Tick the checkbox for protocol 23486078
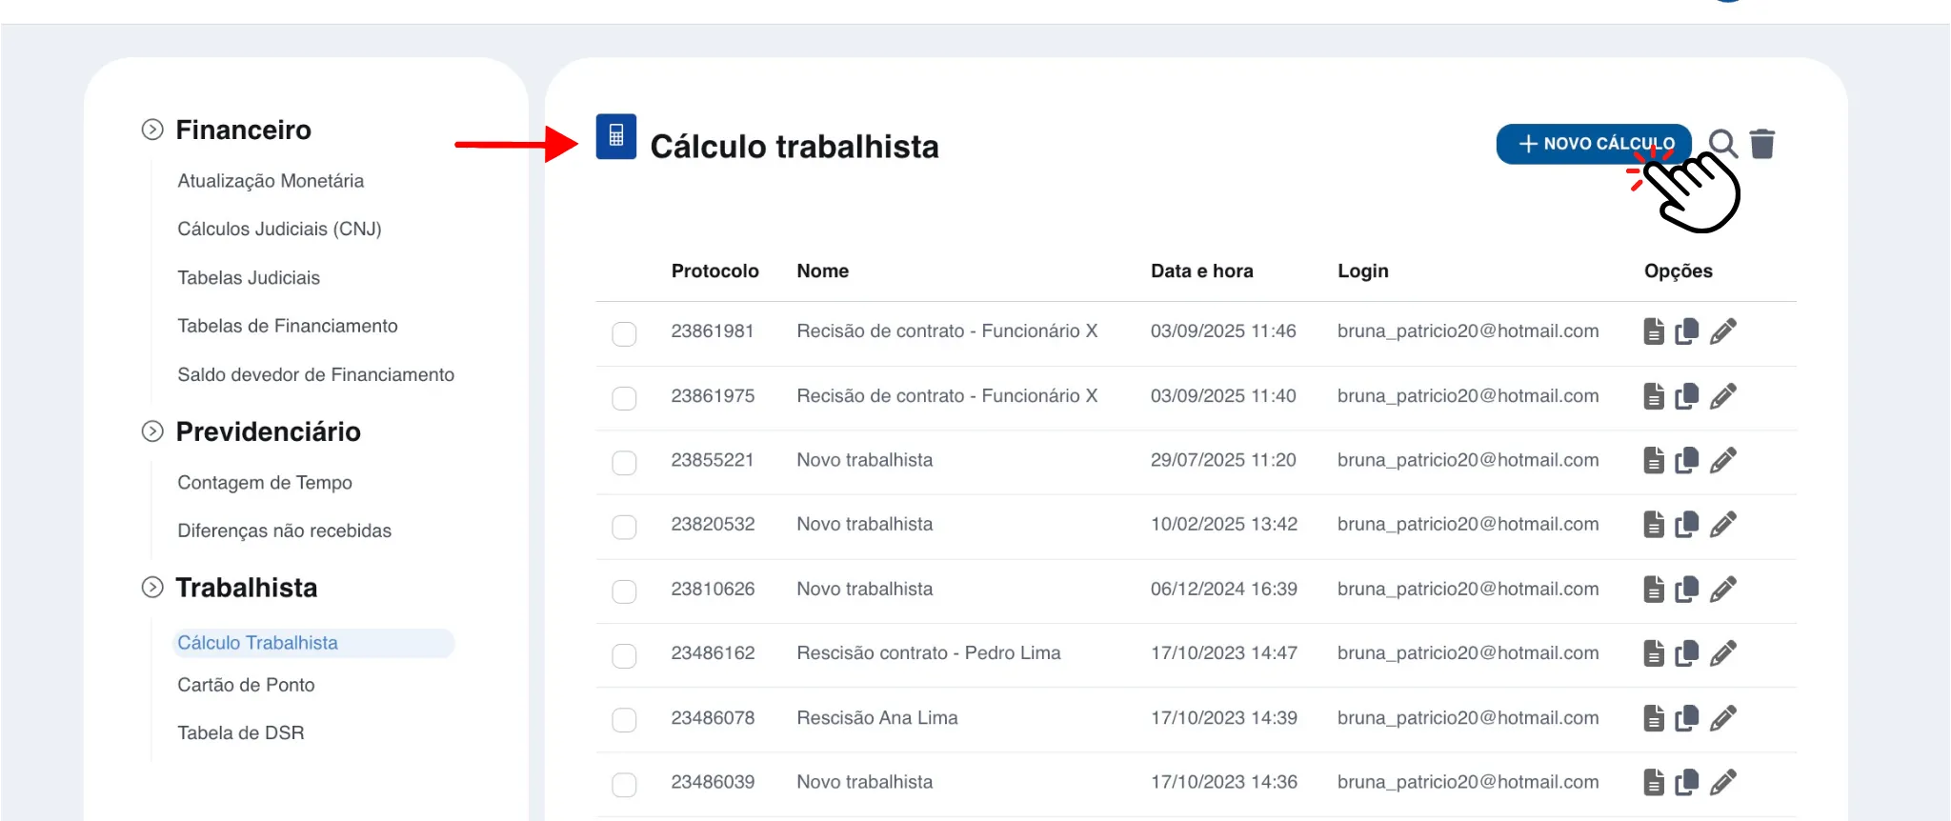The width and height of the screenshot is (1951, 821). (x=624, y=720)
